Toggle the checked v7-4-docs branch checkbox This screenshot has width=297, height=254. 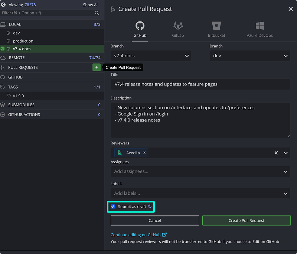pyautogui.click(x=3, y=49)
